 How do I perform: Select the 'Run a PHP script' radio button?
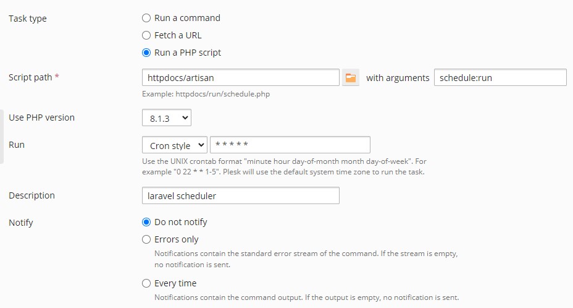click(146, 53)
